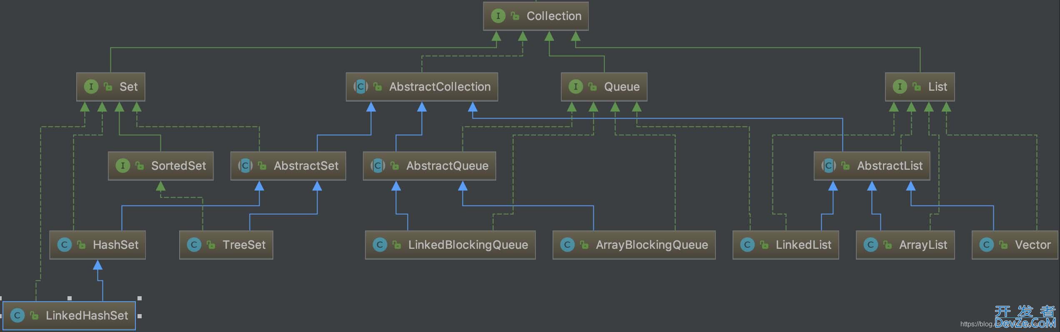Click the top-right selection handle of LinkedHashSet

(x=140, y=298)
